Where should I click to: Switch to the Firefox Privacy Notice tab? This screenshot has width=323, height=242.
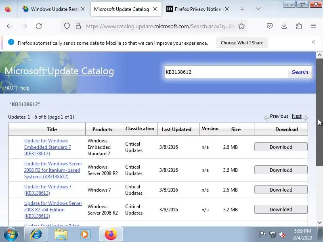pyautogui.click(x=197, y=9)
